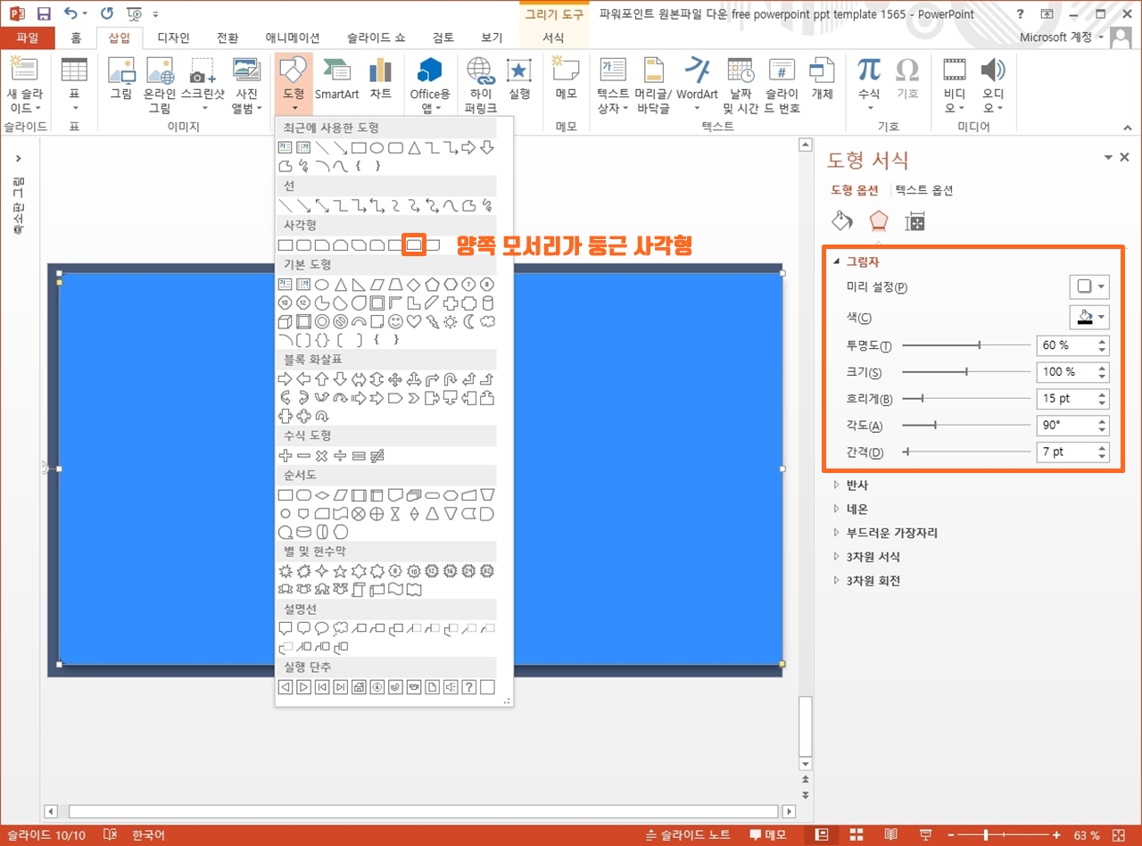Toggle 슬라이드 노트 notes pane
The width and height of the screenshot is (1142, 846).
point(687,835)
